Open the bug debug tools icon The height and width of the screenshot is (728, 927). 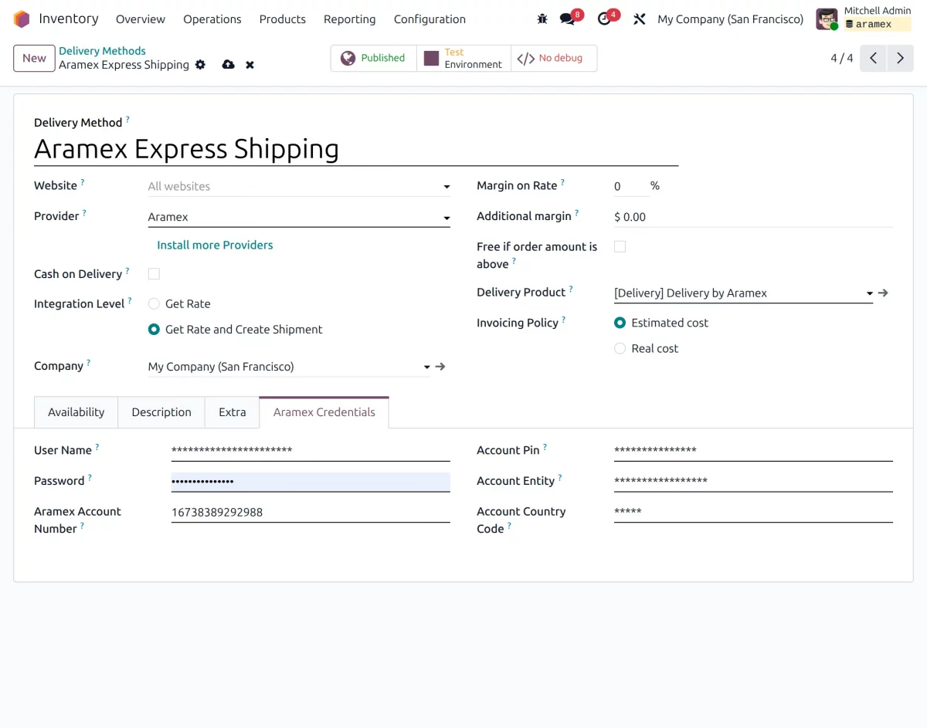[542, 19]
